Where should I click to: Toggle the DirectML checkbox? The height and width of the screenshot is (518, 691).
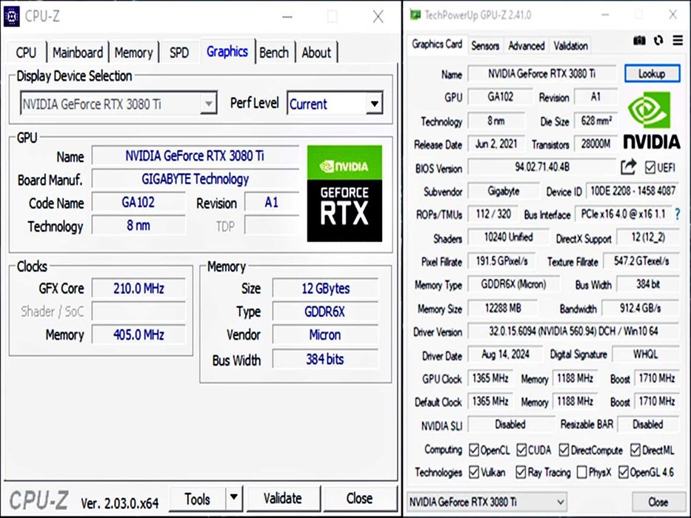pos(635,450)
